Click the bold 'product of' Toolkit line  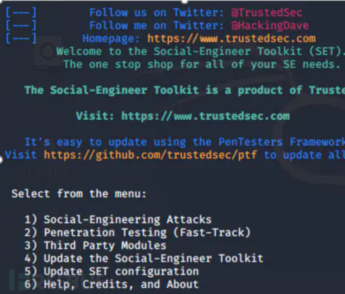click(185, 90)
